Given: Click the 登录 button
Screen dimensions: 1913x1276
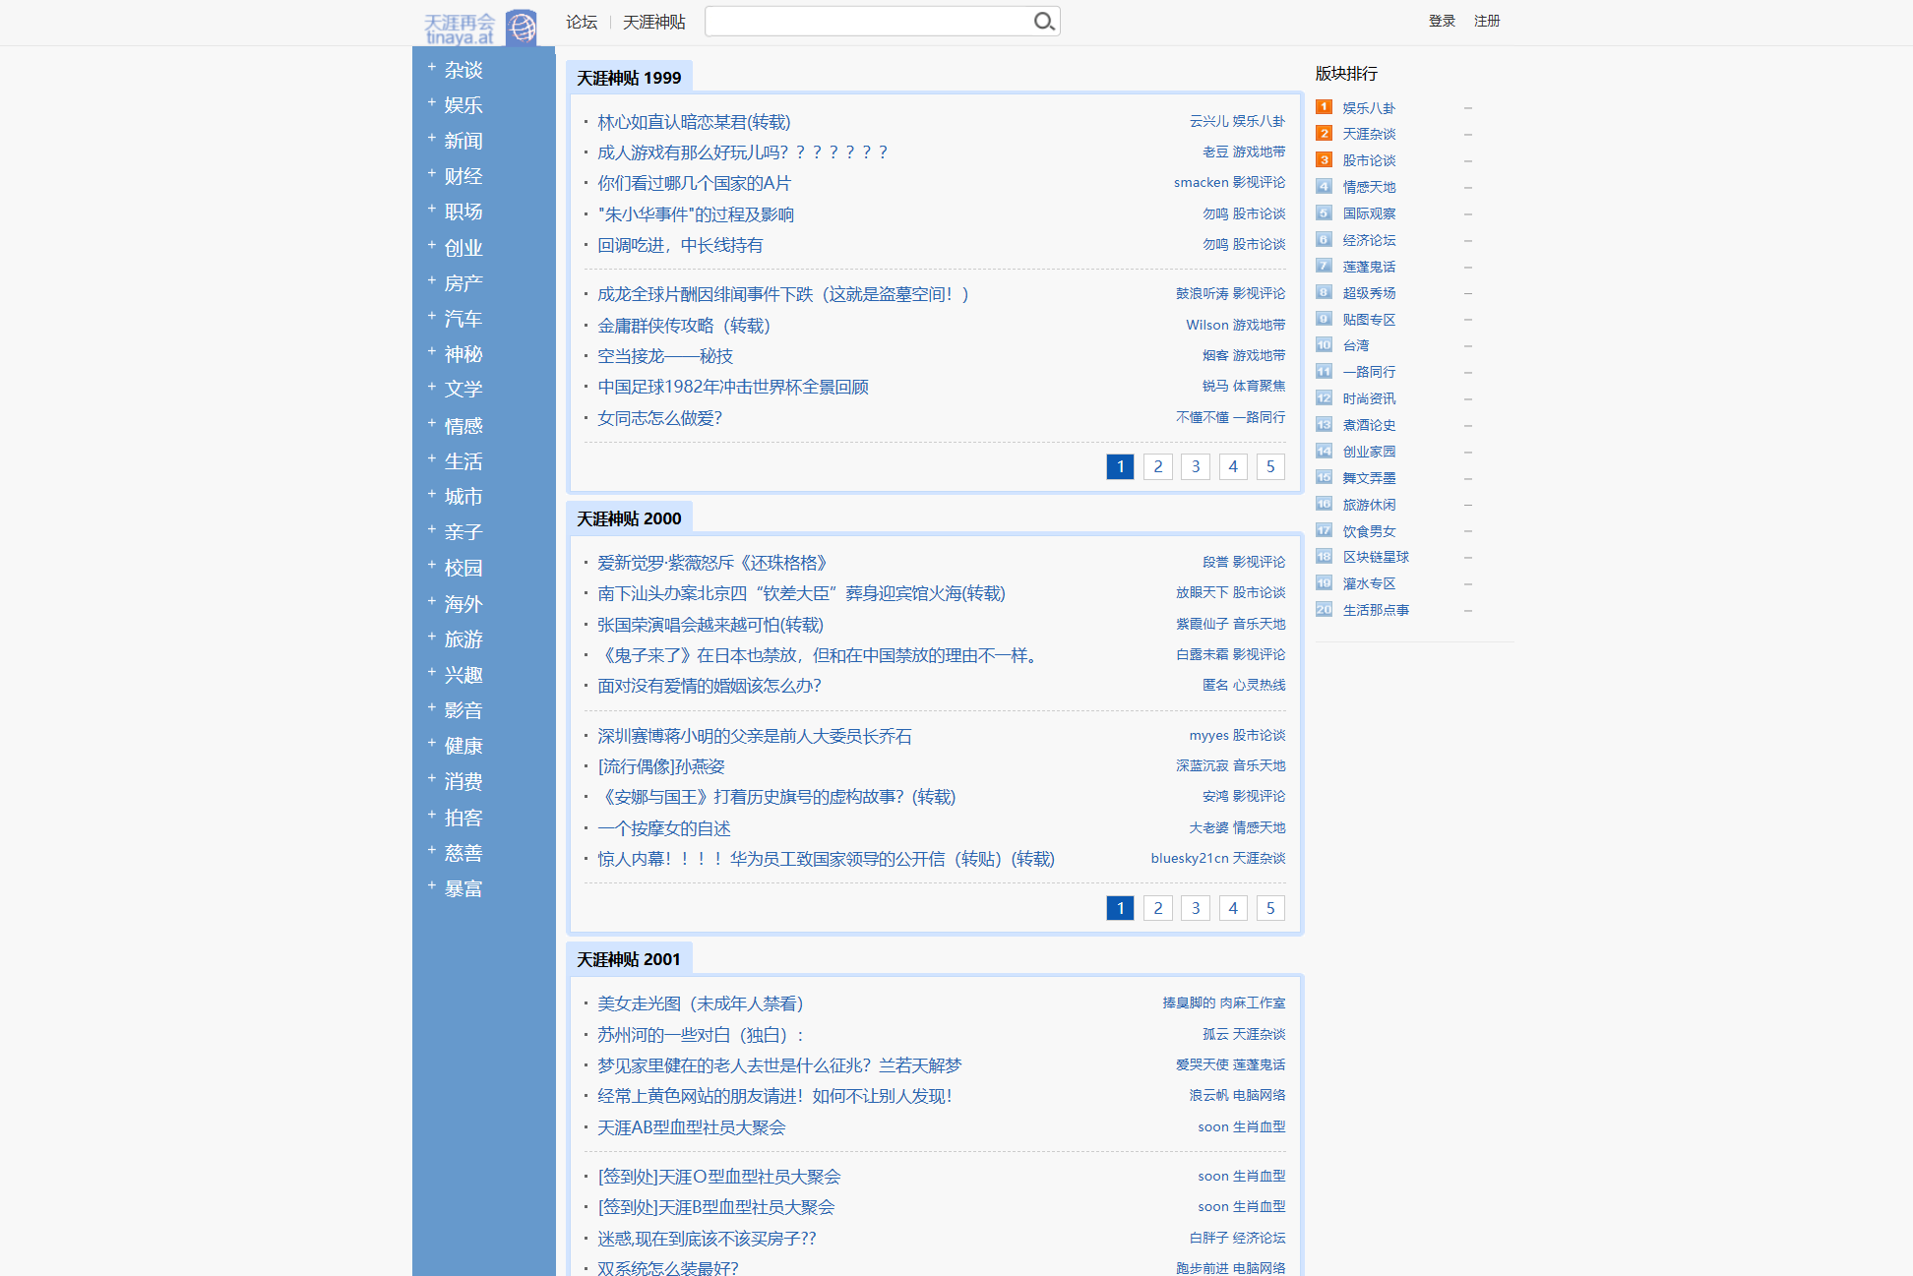Looking at the screenshot, I should 1438,20.
